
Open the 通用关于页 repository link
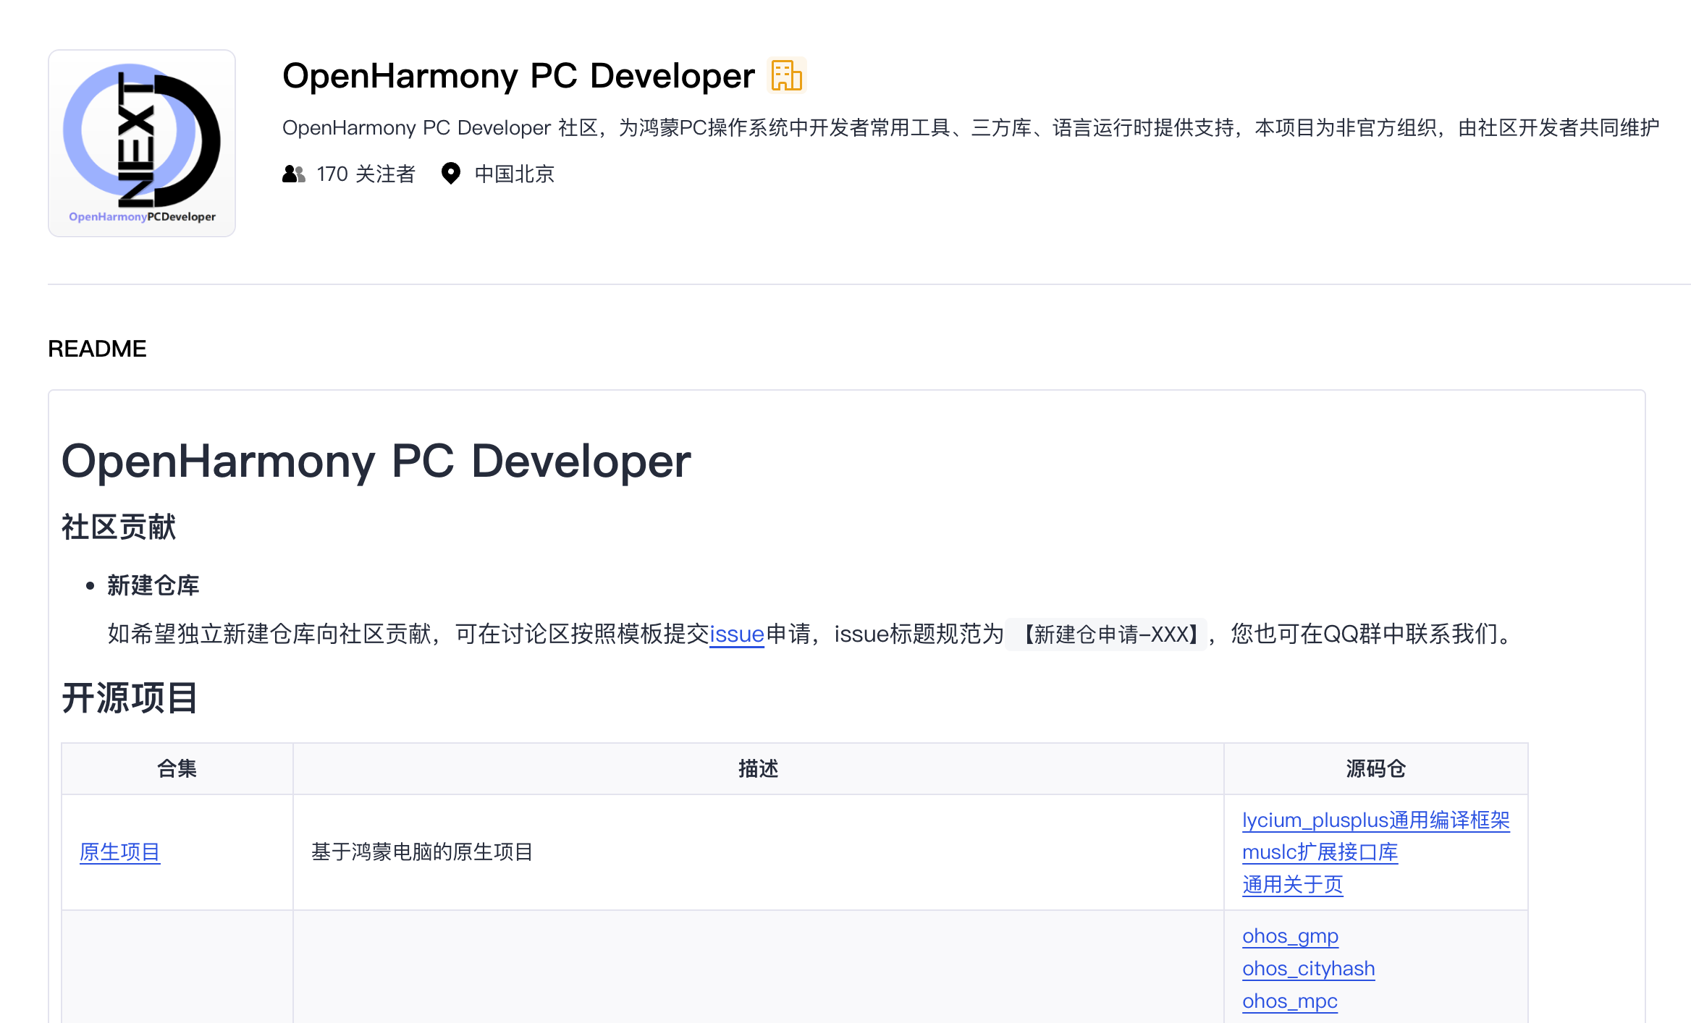[1292, 885]
